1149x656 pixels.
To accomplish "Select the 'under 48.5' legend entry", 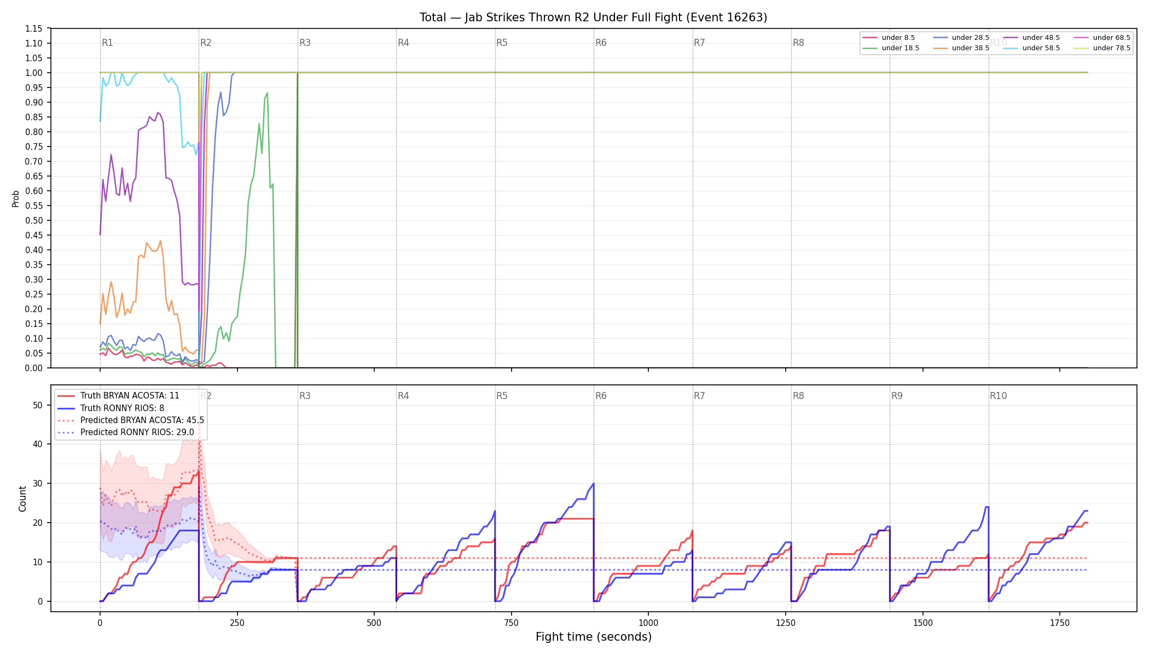I will [1031, 38].
